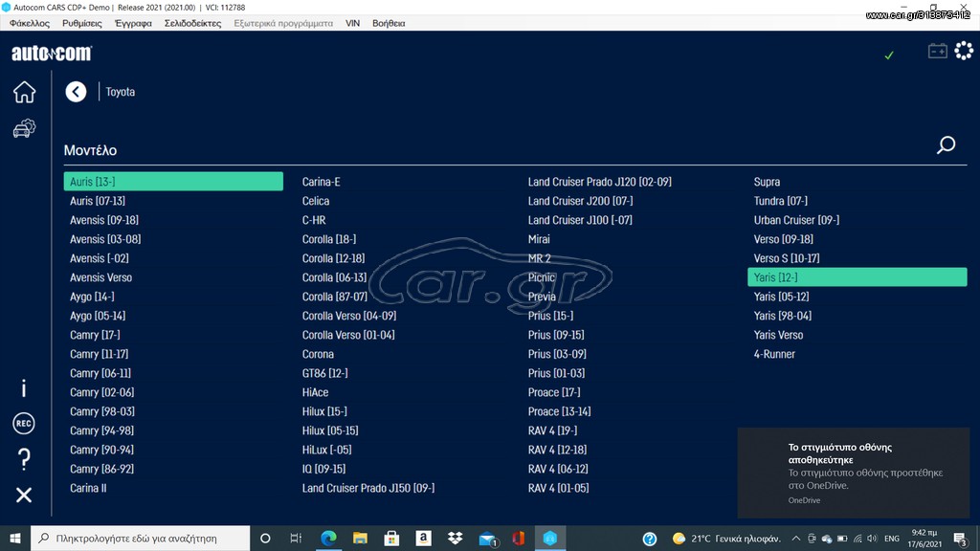This screenshot has width=980, height=551.
Task: Open the Σελιδοδείκτες menu
Action: coord(192,23)
